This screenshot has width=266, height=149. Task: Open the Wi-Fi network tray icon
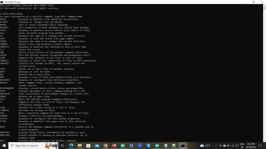[233, 145]
